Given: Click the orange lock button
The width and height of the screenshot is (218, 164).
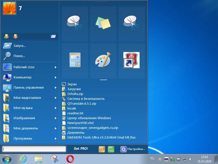Looking at the screenshot, I should 102,149.
